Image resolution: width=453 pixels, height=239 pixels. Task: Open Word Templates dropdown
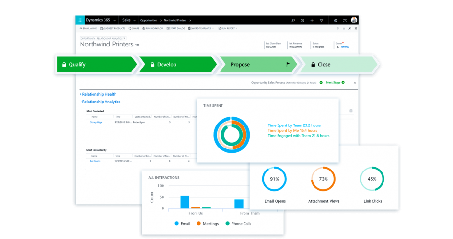point(201,29)
